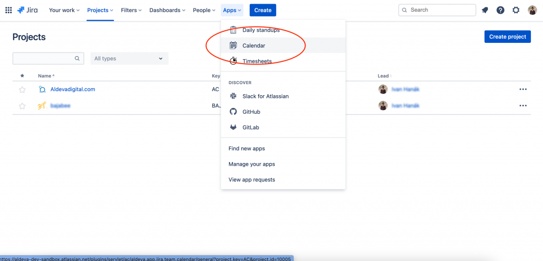Click the Jira logo
543x261 pixels.
(x=28, y=10)
